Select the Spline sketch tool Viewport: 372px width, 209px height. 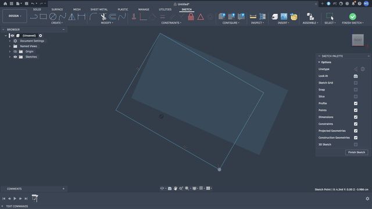coord(62,17)
